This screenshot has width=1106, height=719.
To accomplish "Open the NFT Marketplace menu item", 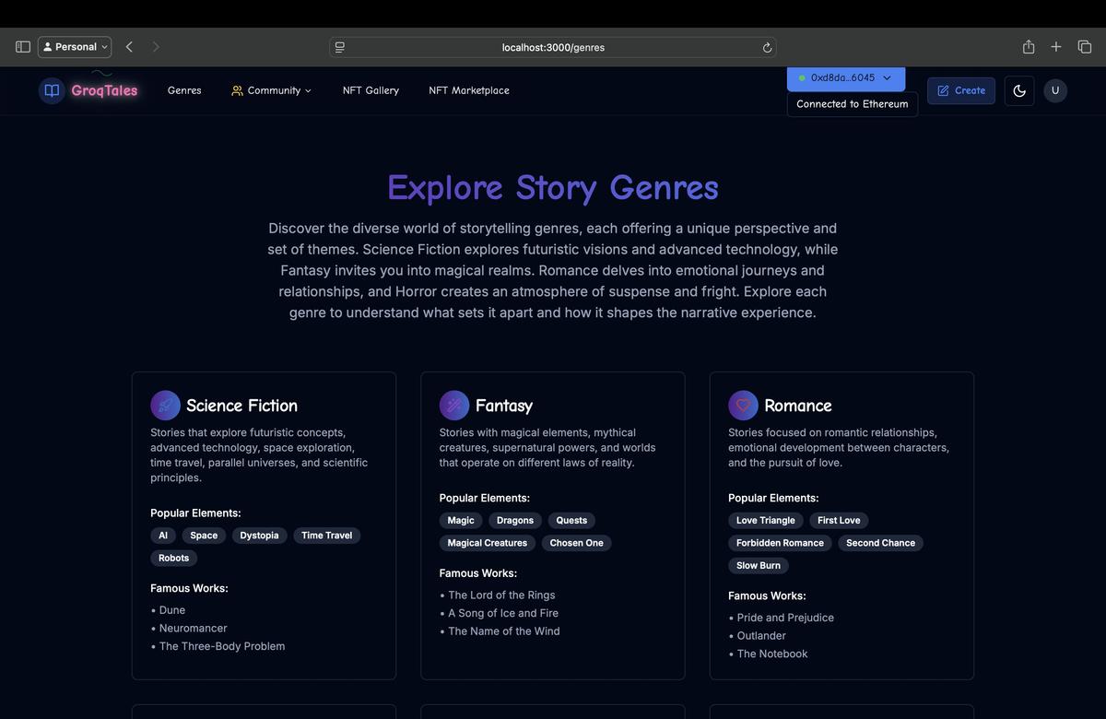I will [x=468, y=90].
